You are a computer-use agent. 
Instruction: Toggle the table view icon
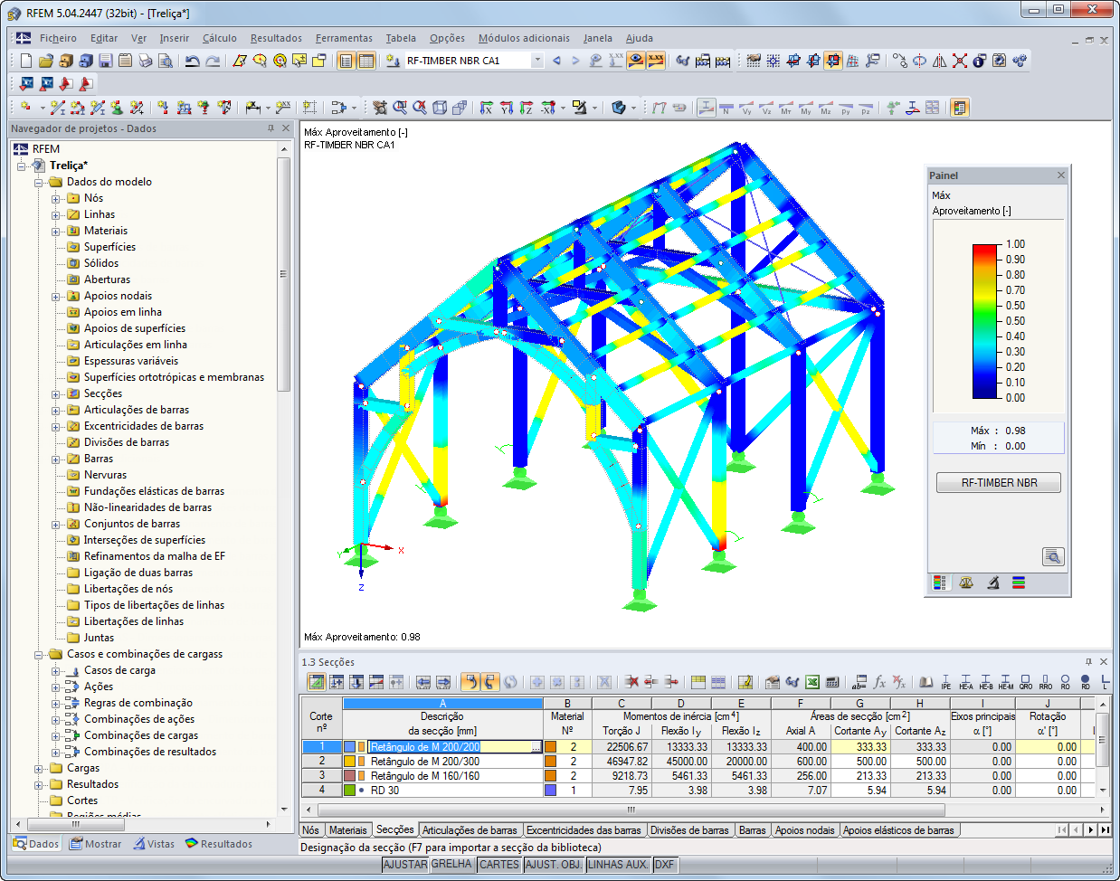pyautogui.click(x=366, y=61)
